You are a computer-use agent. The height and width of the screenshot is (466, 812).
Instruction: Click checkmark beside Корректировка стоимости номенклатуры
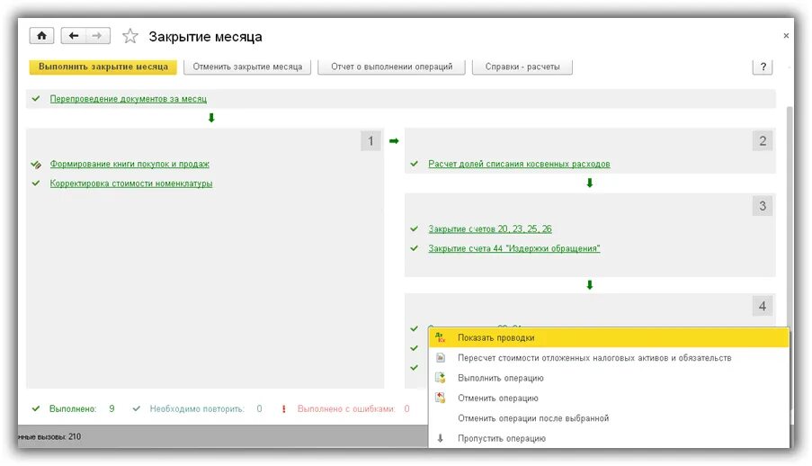[x=36, y=183]
